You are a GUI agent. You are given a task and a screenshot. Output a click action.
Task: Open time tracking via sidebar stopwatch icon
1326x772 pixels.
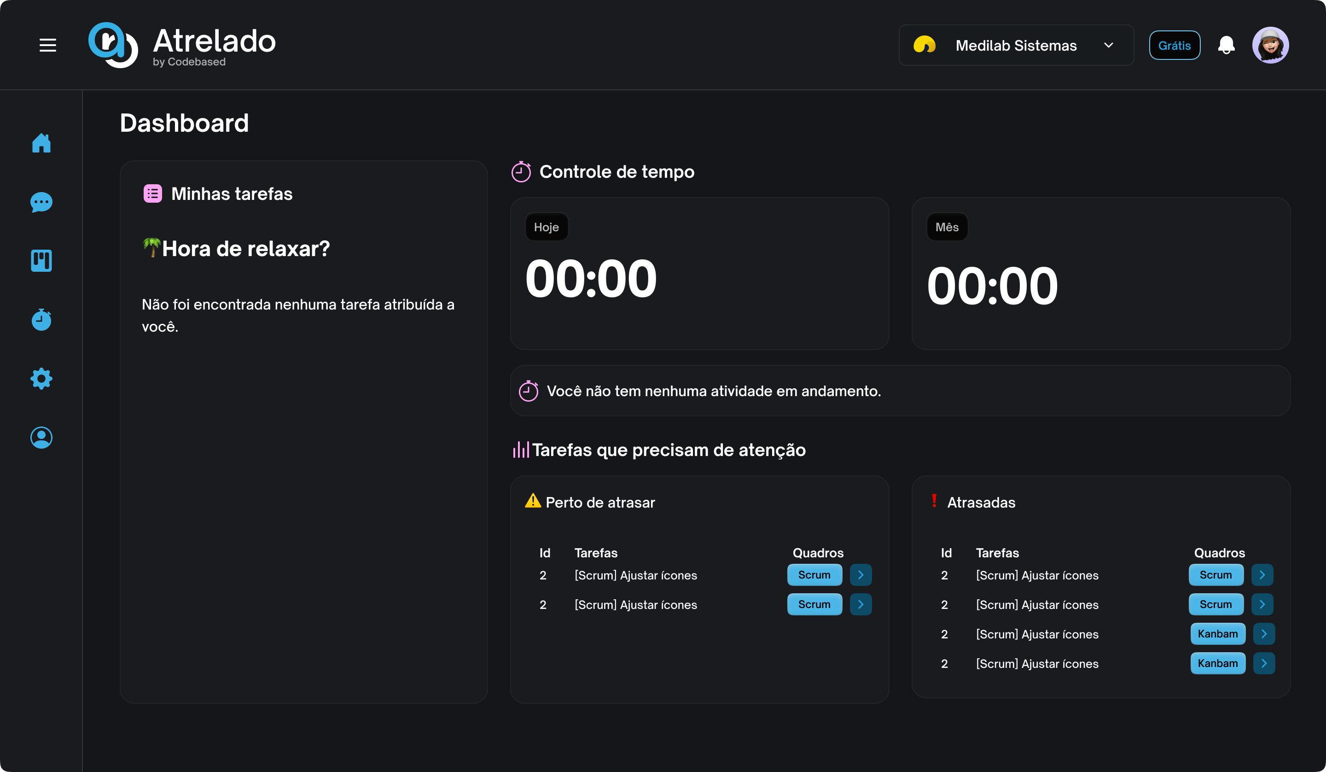(41, 320)
